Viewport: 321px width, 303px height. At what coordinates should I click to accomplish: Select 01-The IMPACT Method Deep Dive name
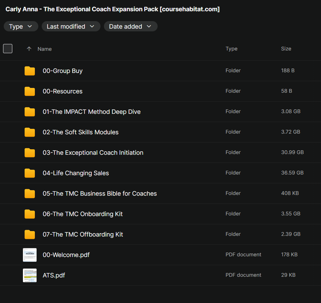pyautogui.click(x=92, y=111)
